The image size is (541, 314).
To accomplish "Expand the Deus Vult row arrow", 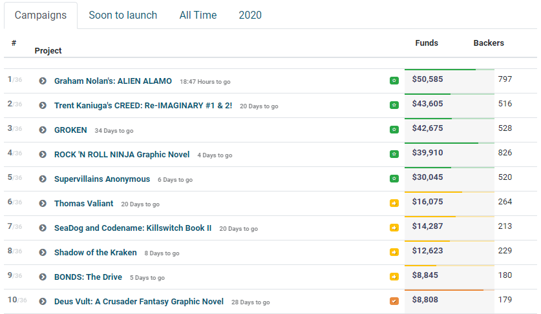I will [x=43, y=302].
